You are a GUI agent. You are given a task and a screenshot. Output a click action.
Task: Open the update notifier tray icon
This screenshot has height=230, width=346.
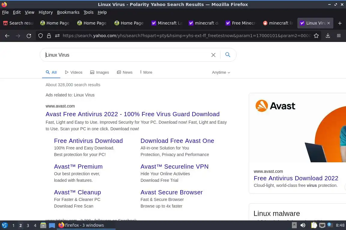point(330,225)
